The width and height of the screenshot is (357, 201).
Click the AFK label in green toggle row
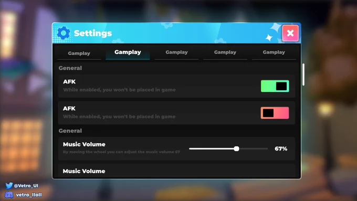pos(69,81)
